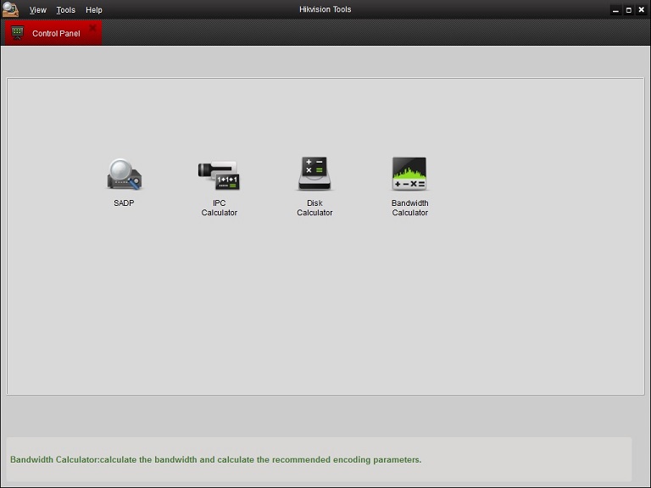
Task: Maximize the Hikvision Tools window
Action: (628, 10)
